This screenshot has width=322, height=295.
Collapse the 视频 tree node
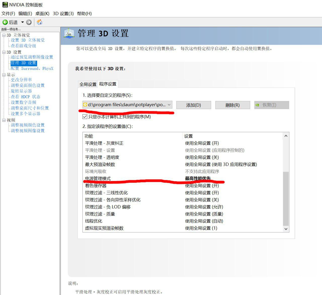tap(4, 120)
